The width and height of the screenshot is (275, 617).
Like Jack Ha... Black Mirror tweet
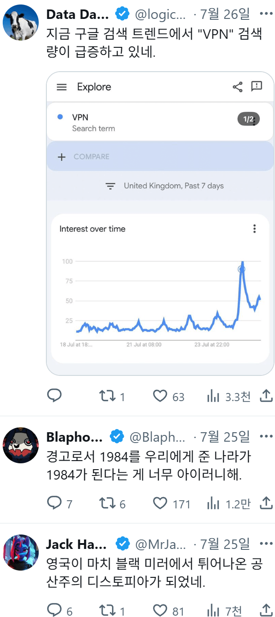[x=160, y=611]
